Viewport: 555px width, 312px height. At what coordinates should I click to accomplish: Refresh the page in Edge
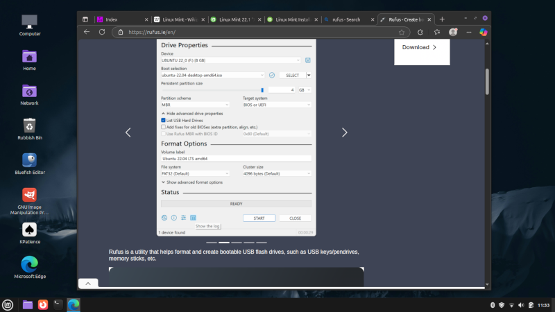pos(102,31)
